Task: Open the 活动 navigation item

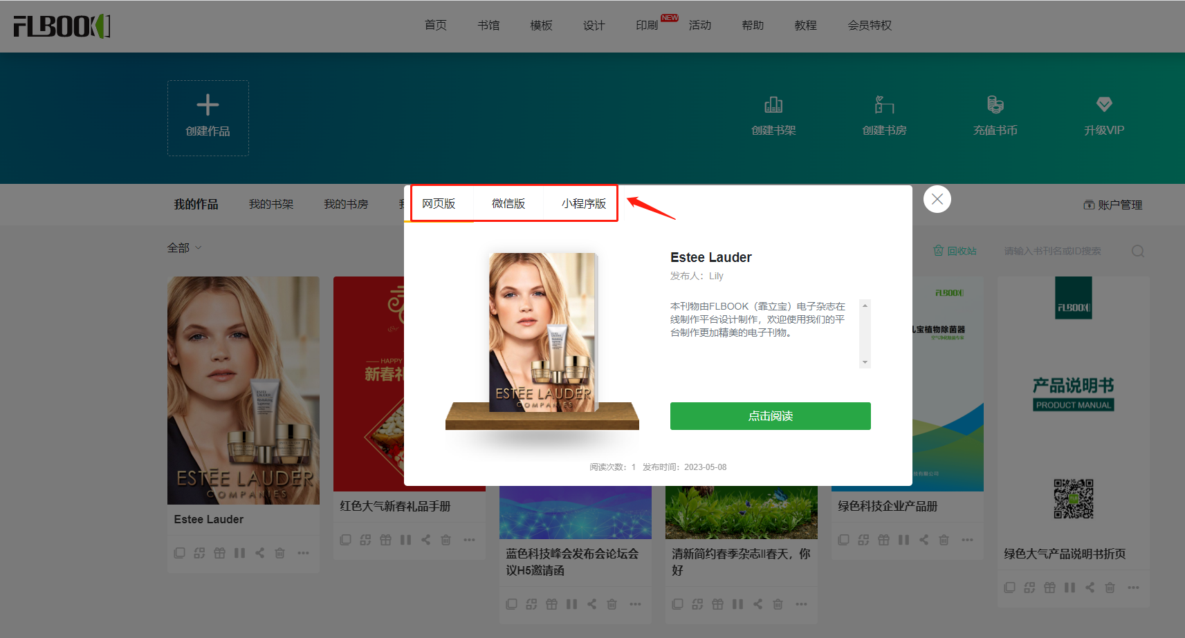Action: click(x=700, y=26)
